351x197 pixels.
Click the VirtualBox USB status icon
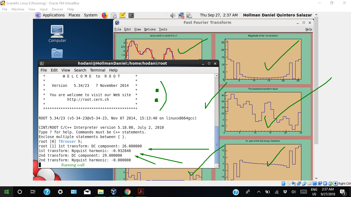304,184
